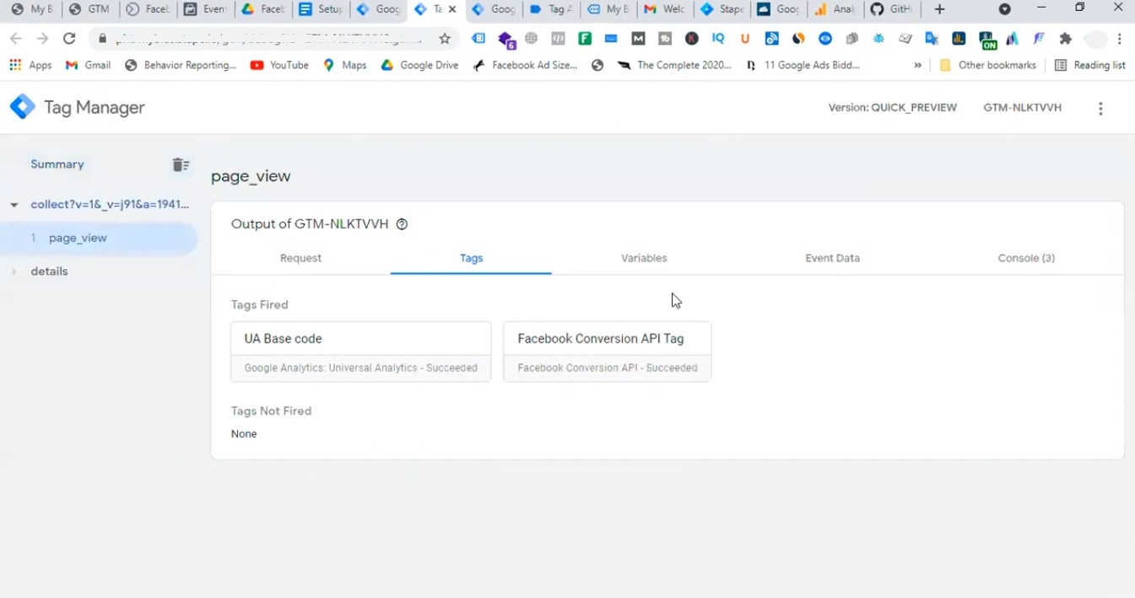This screenshot has height=598, width=1135.
Task: Open the Google Drive bookmark
Action: [419, 65]
